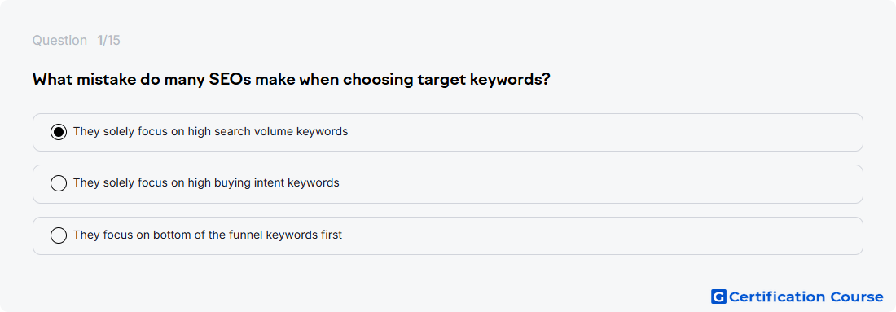The height and width of the screenshot is (312, 896).
Task: Click the word "funnel" in the third answer
Action: tap(246, 235)
